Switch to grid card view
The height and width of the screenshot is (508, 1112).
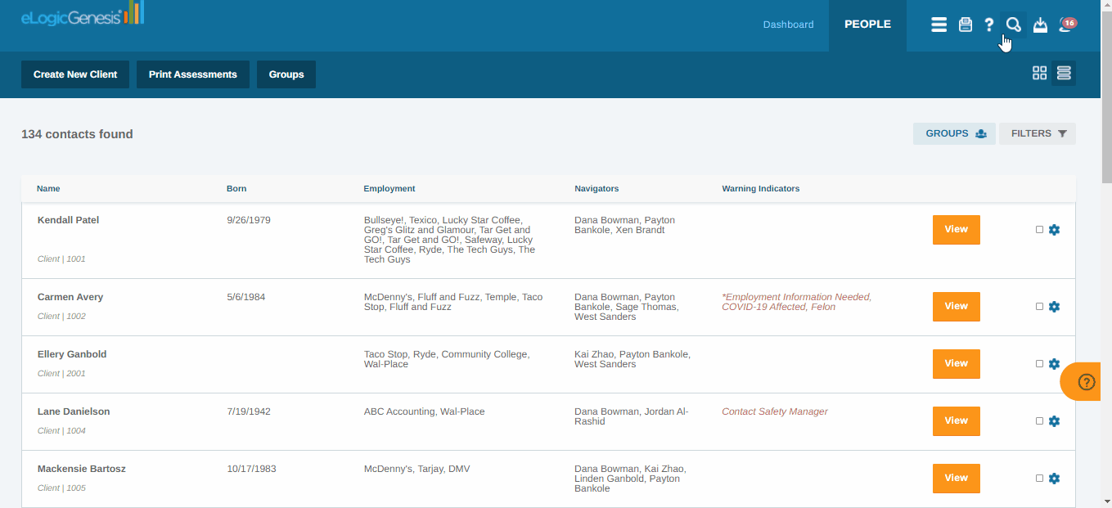point(1039,73)
